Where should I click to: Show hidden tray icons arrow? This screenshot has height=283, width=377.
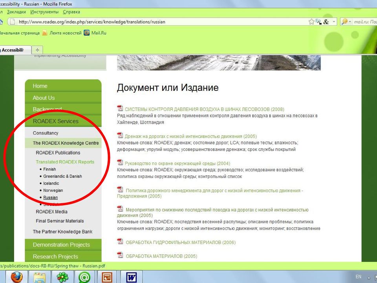(x=369, y=277)
